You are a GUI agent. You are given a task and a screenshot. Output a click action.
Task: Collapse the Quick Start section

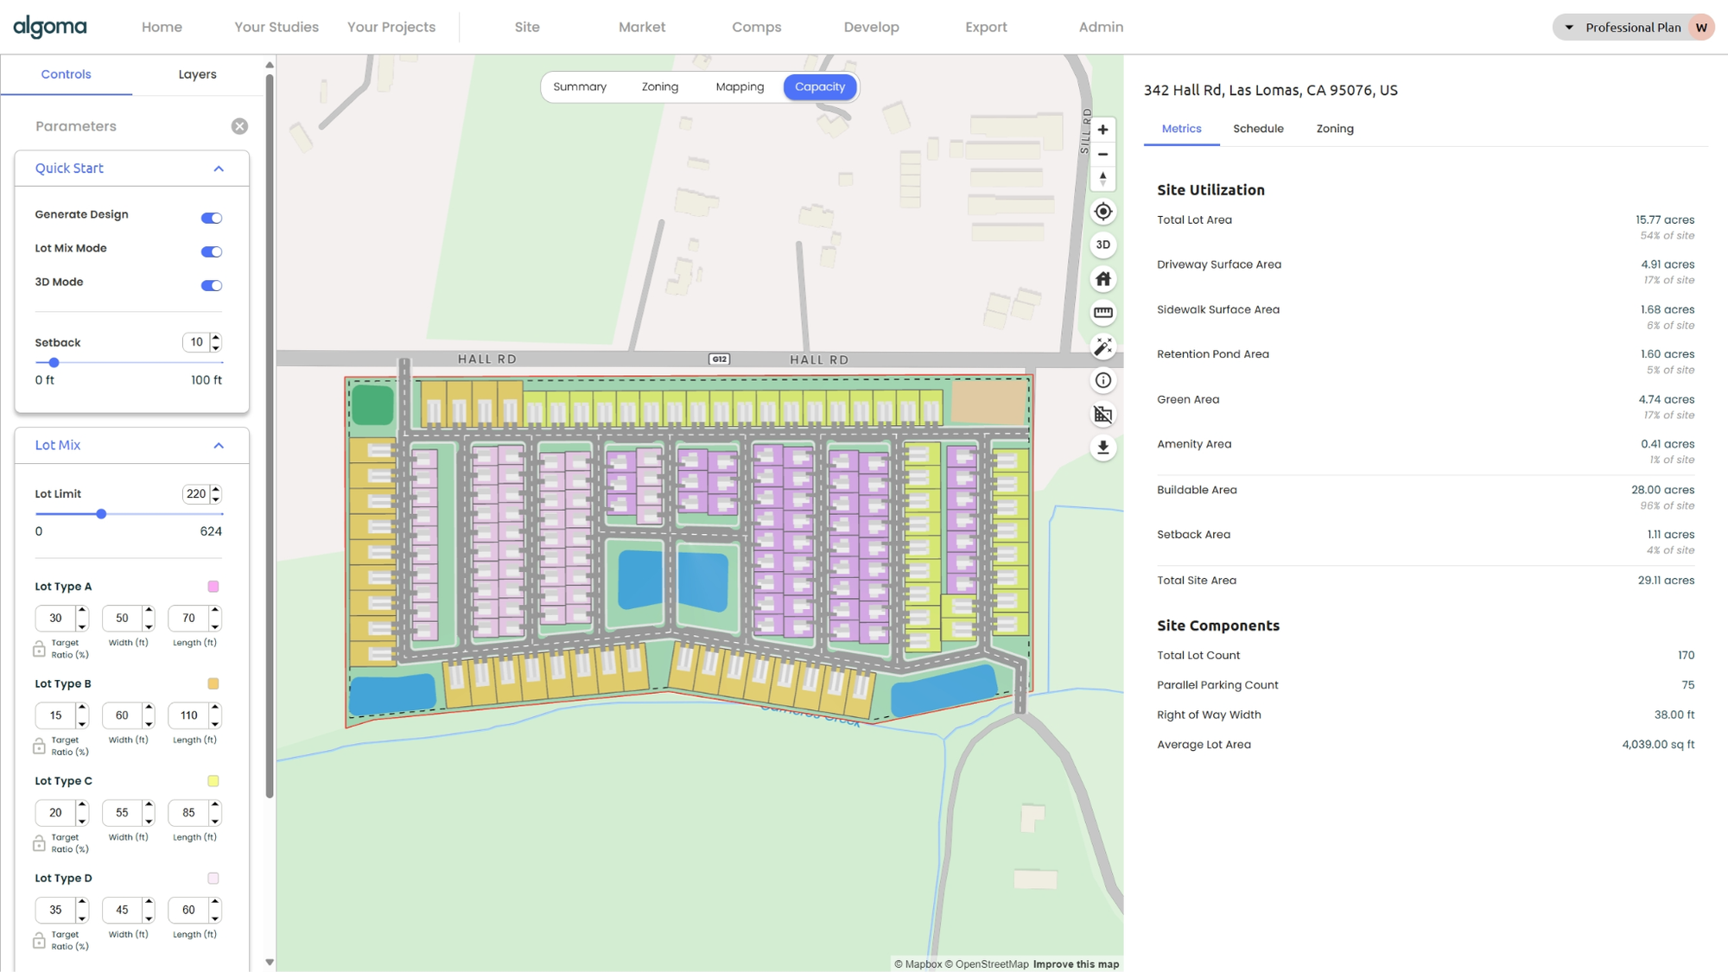click(219, 168)
